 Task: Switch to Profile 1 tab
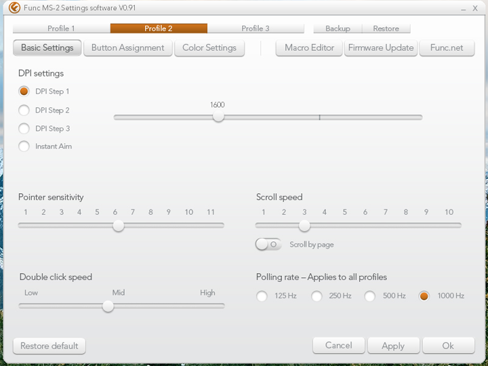pos(61,28)
